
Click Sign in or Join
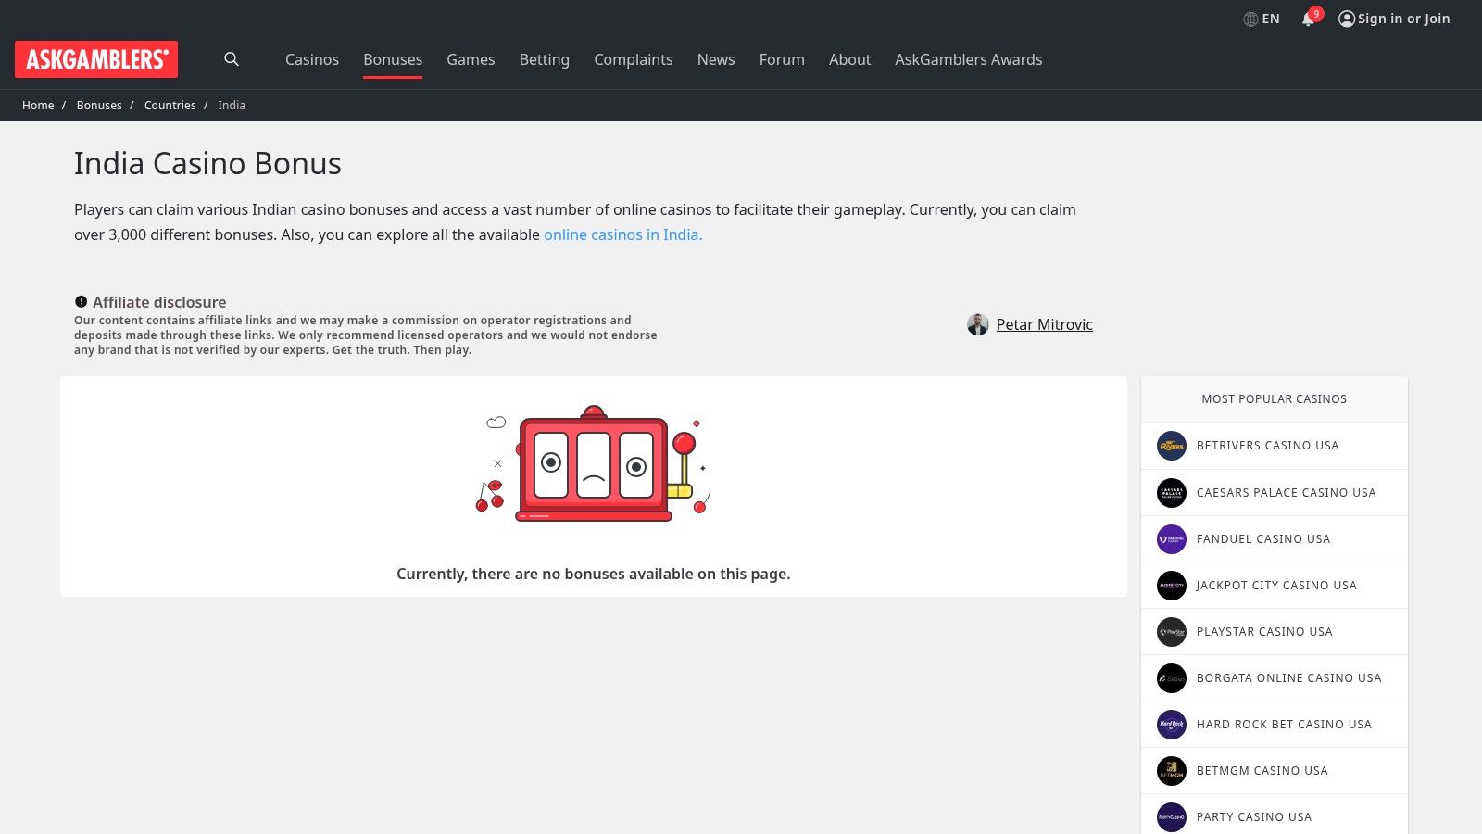[1404, 19]
